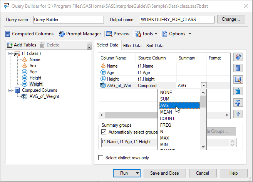Click the Save and Close button
Viewport: 253px width, 182px height.
pos(164,173)
